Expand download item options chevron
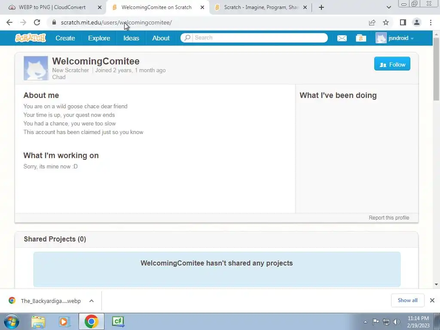This screenshot has width=440, height=330. pos(92,301)
